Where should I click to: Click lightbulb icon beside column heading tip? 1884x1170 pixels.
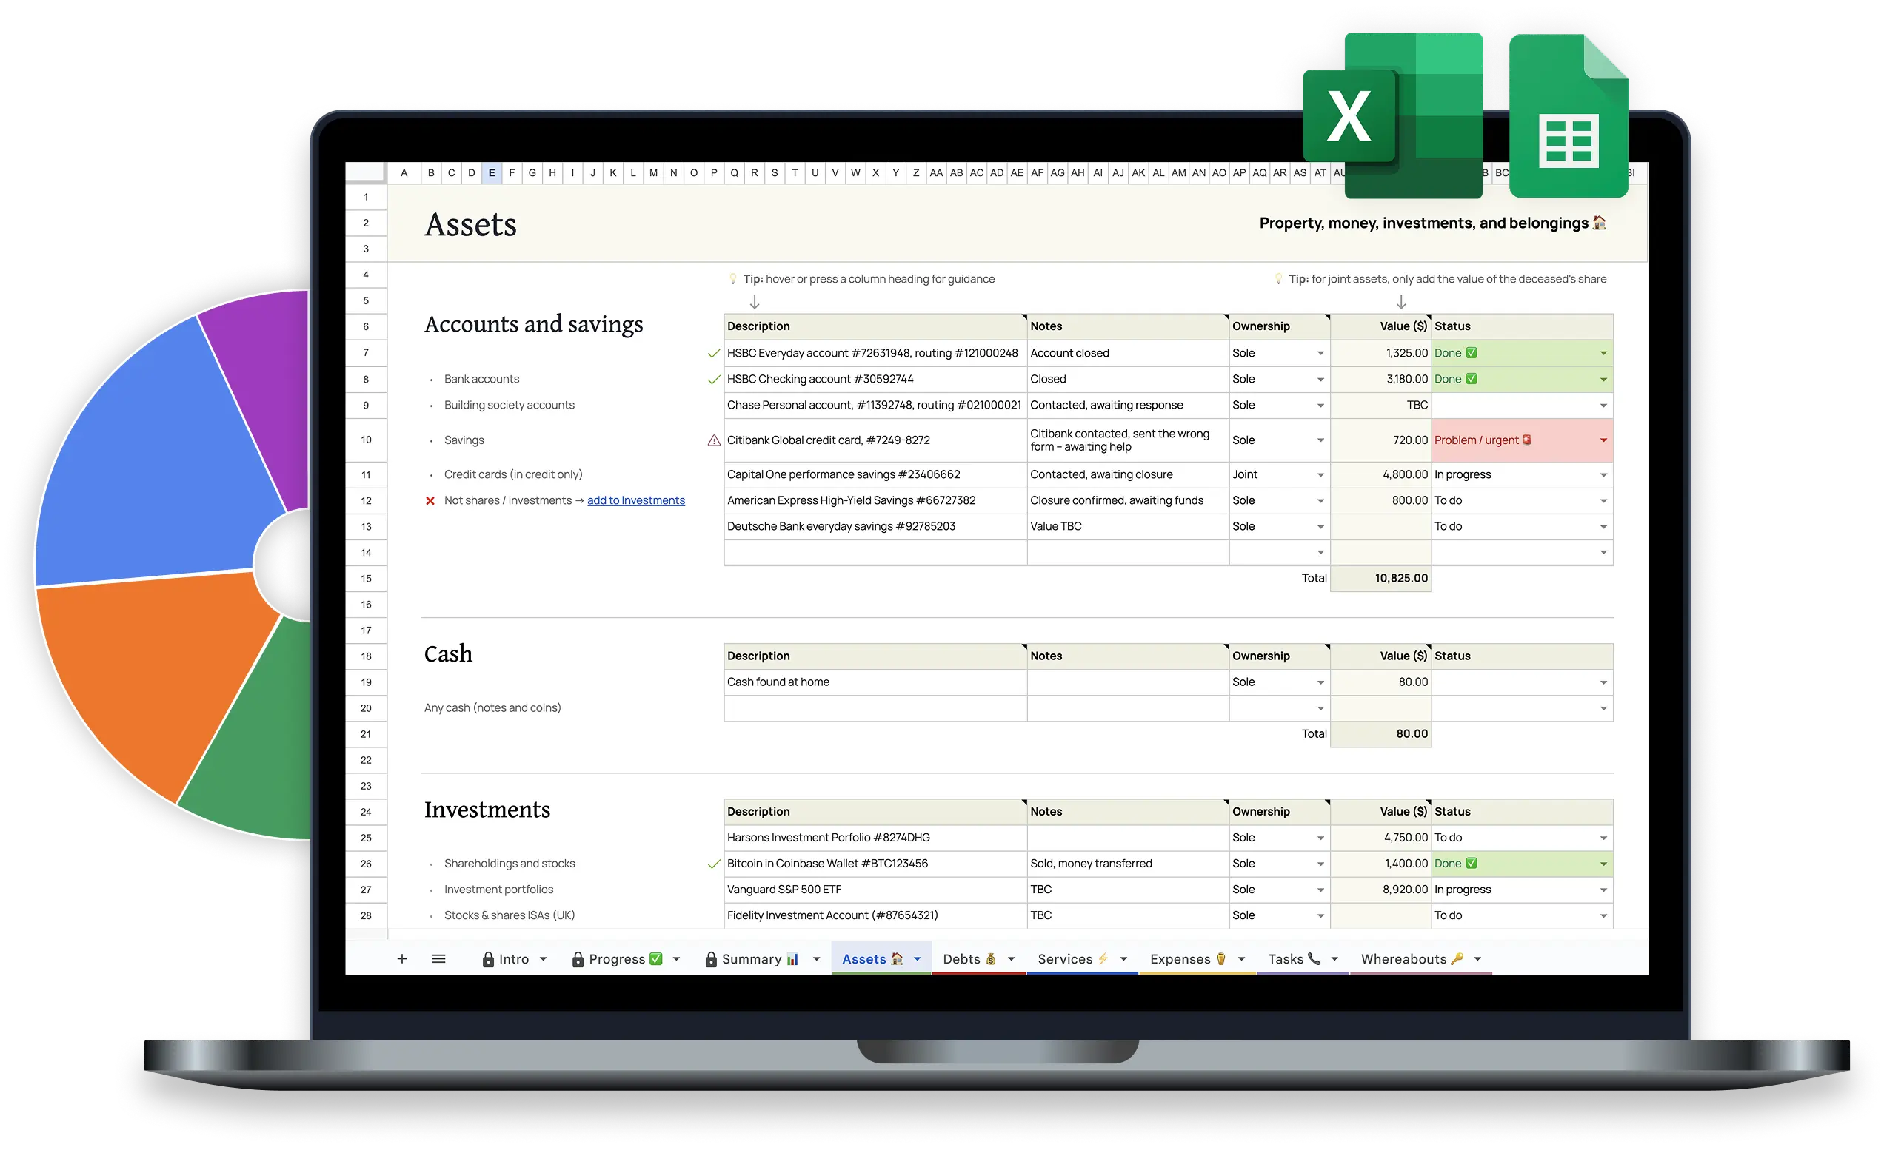(x=732, y=278)
